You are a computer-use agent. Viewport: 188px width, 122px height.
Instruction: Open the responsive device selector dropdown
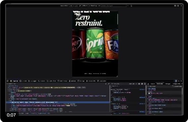pos(64,6)
